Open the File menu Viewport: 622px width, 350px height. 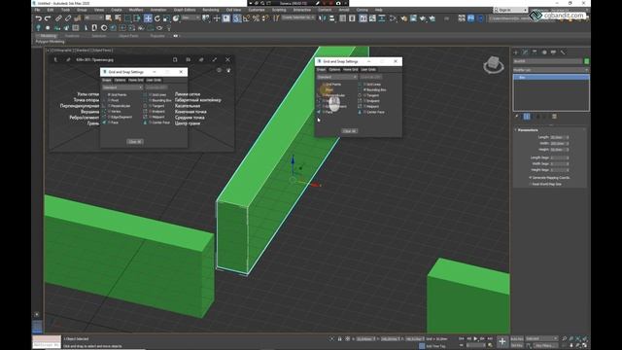(37, 10)
